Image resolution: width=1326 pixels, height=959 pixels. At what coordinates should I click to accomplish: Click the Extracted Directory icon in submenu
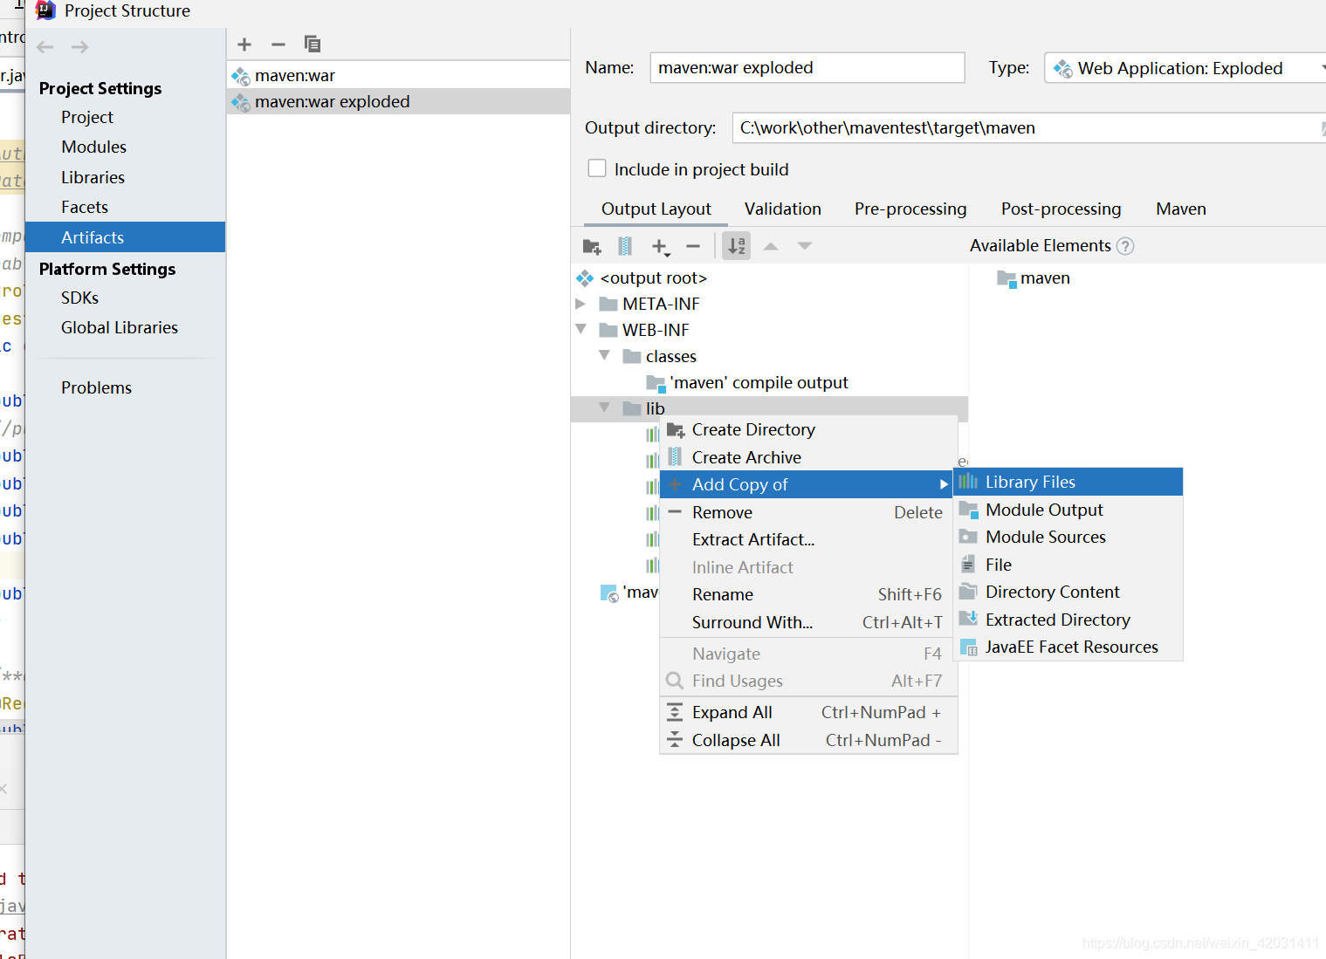click(968, 620)
